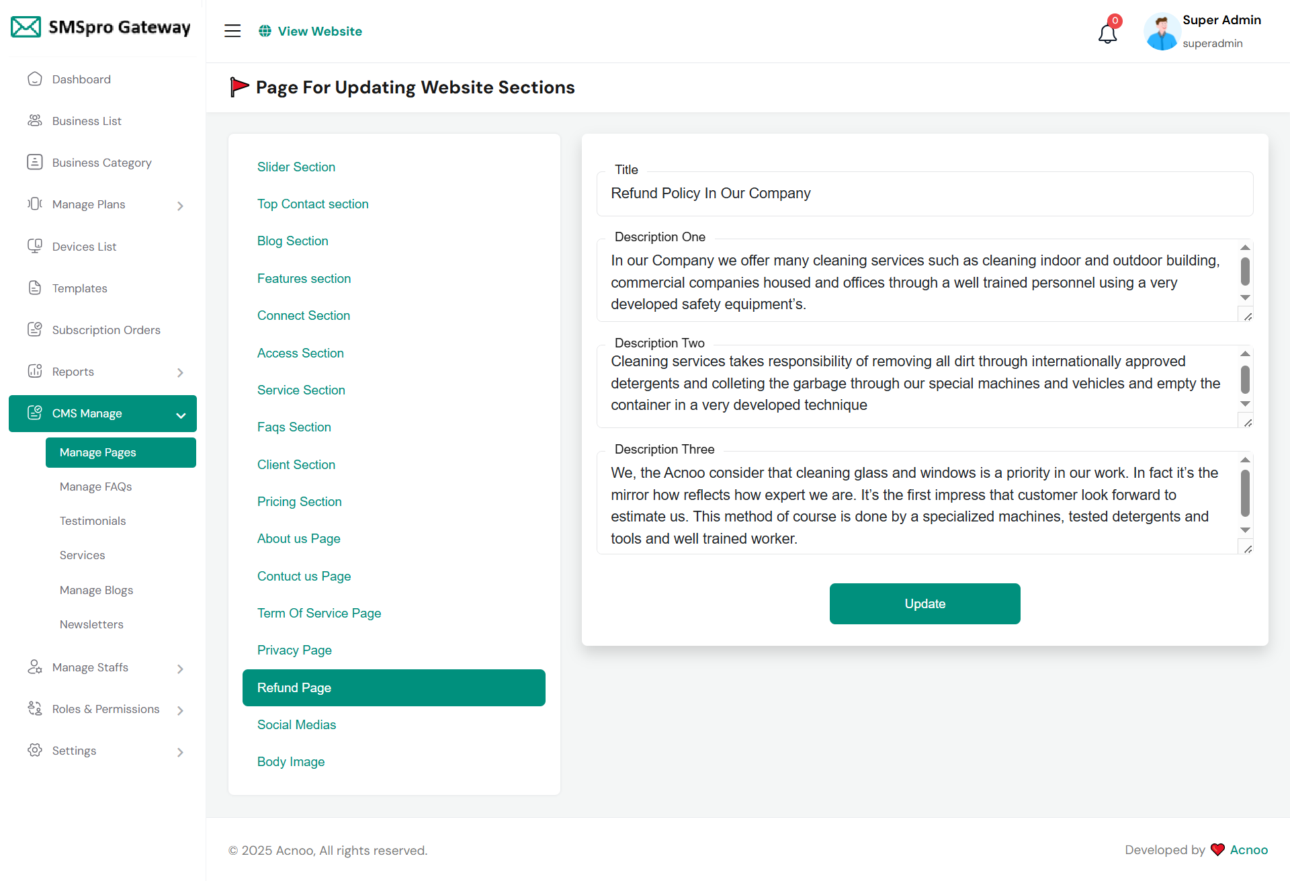Select the Privacy Page section tab
This screenshot has width=1290, height=881.
(x=294, y=650)
